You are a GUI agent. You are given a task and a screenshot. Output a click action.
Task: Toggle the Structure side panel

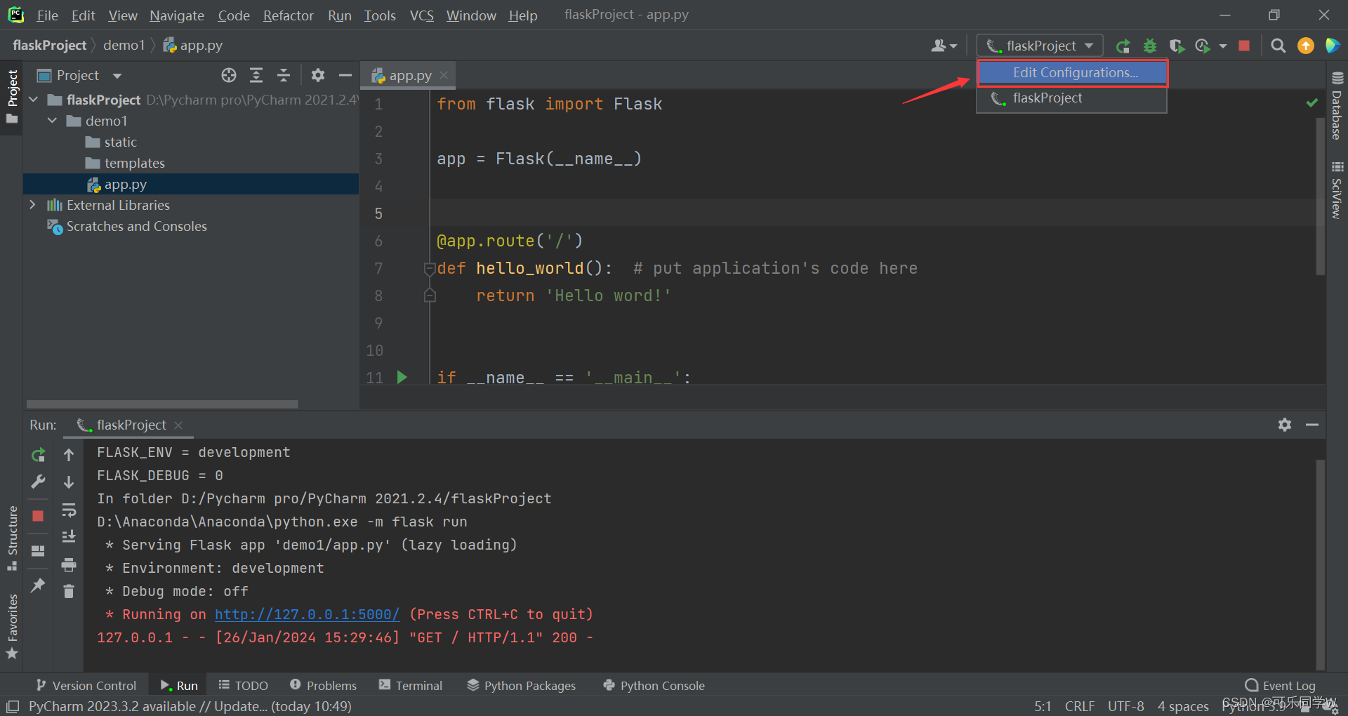point(12,537)
